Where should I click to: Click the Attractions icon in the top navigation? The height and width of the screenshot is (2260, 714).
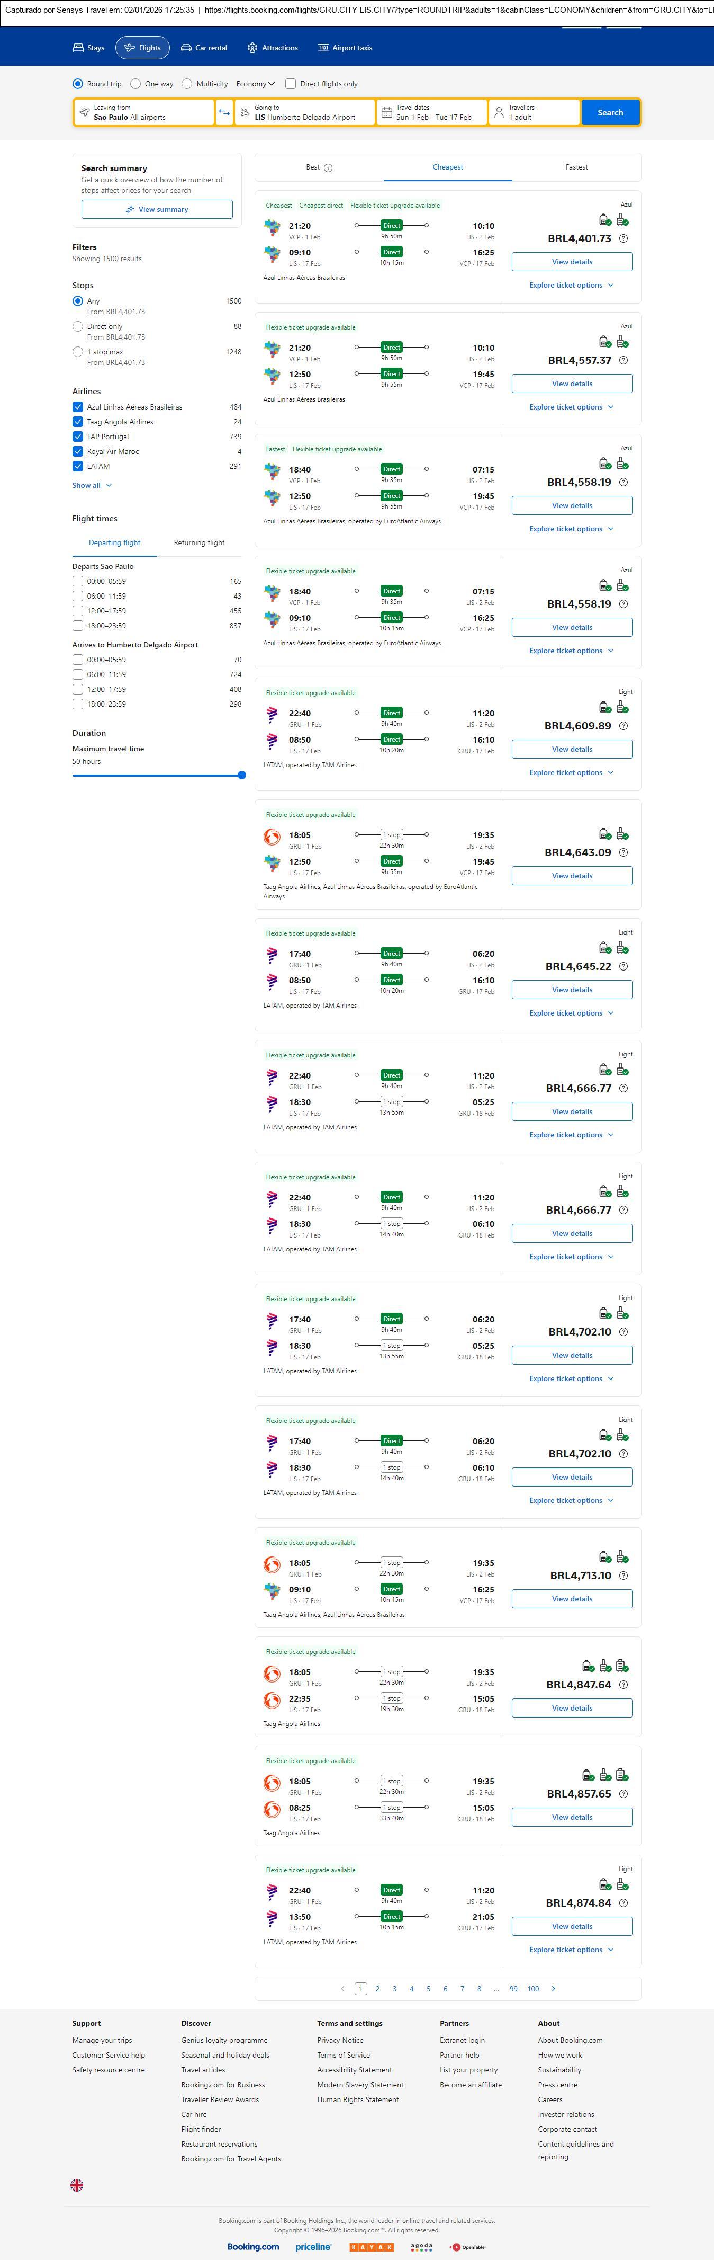click(252, 47)
